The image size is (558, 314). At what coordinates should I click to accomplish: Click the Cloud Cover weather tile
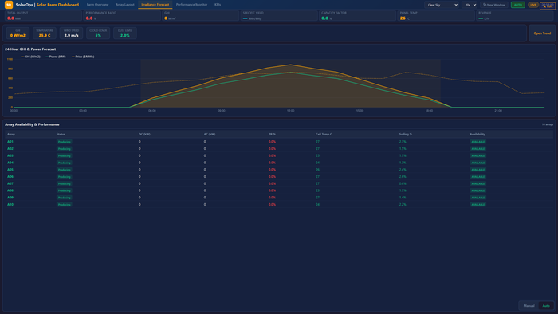pos(98,33)
